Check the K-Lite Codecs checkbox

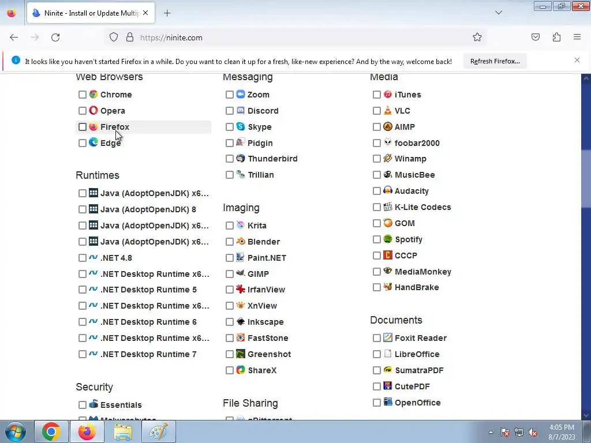tap(376, 207)
